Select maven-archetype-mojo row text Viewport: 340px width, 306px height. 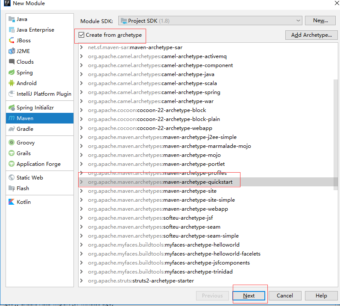[154, 155]
